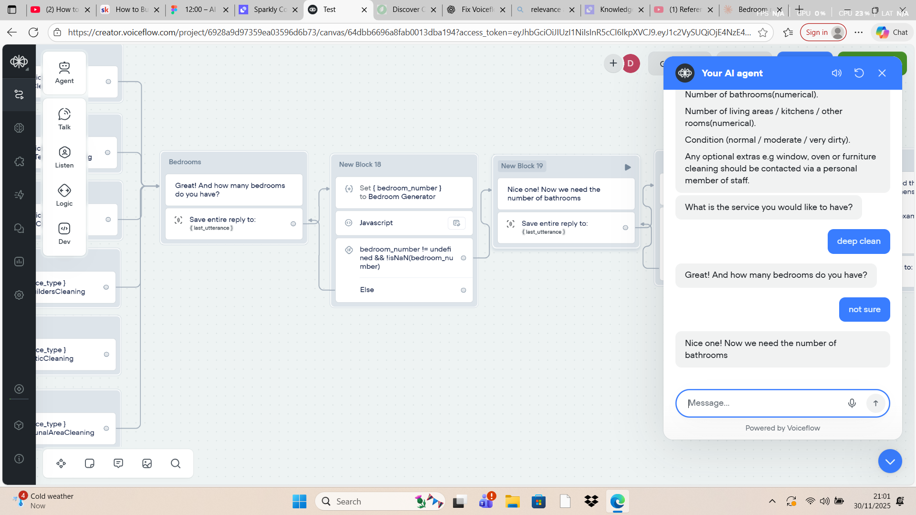Open the bedroom_number condition step
This screenshot has height=515, width=916.
click(404, 258)
